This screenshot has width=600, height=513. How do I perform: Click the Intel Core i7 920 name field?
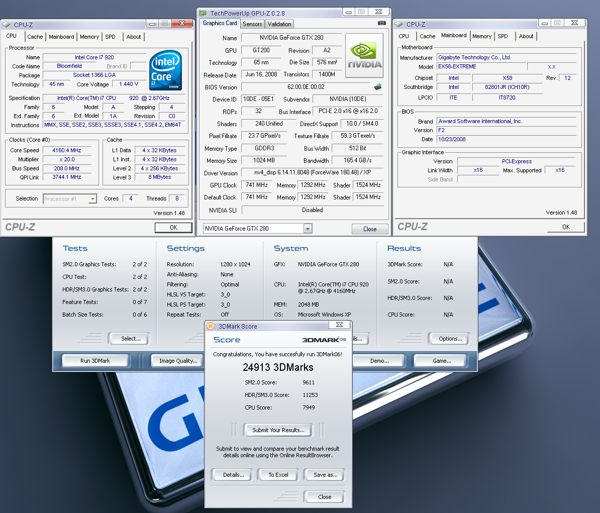(x=94, y=57)
